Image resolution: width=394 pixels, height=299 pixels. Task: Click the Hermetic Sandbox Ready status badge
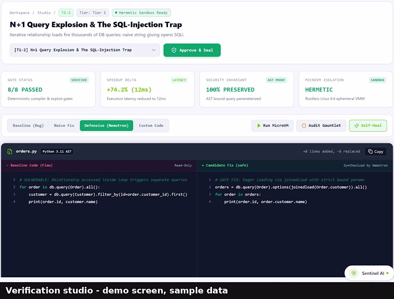click(141, 13)
